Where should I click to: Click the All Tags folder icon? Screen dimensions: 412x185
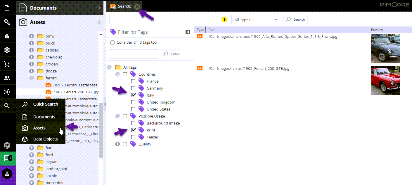pos(118,67)
